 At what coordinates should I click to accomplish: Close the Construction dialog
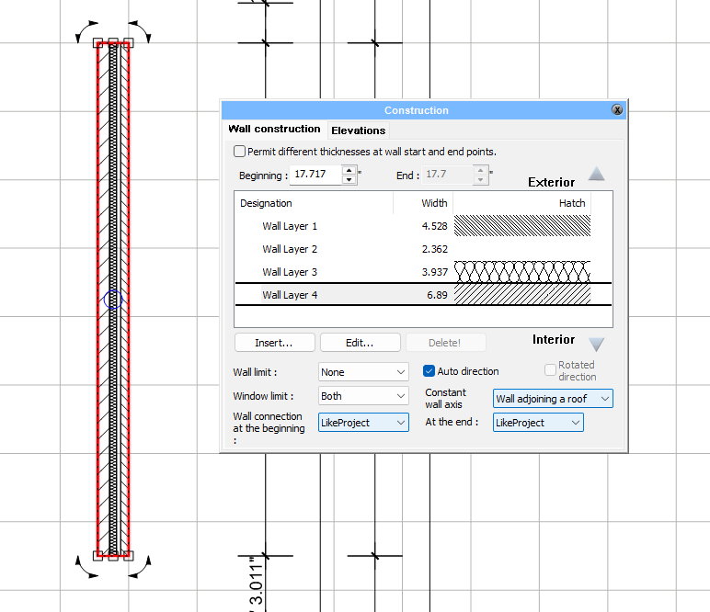(x=617, y=109)
